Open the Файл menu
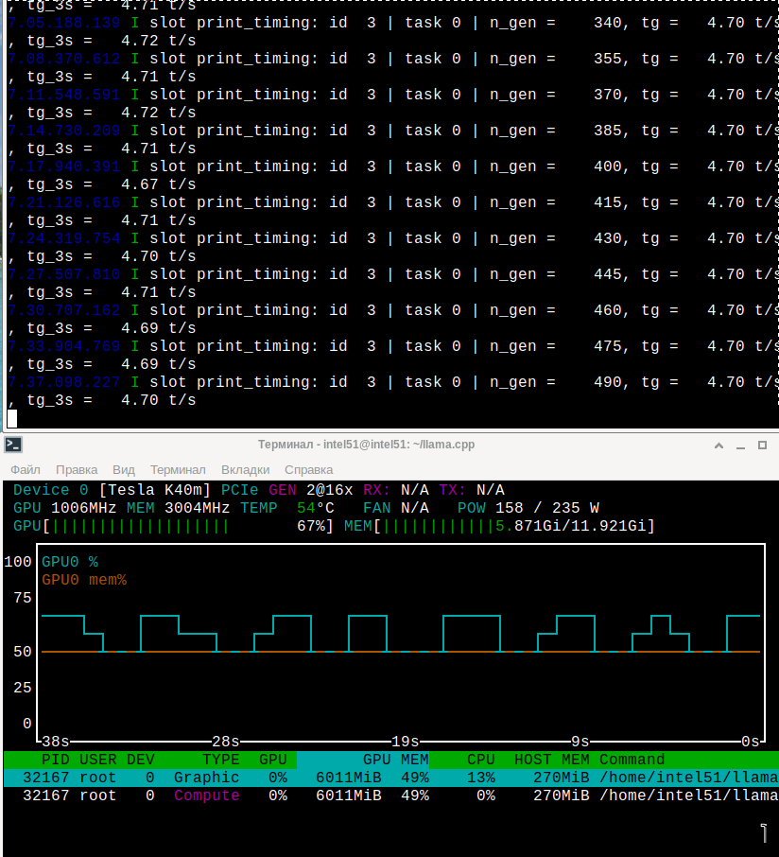 (26, 469)
